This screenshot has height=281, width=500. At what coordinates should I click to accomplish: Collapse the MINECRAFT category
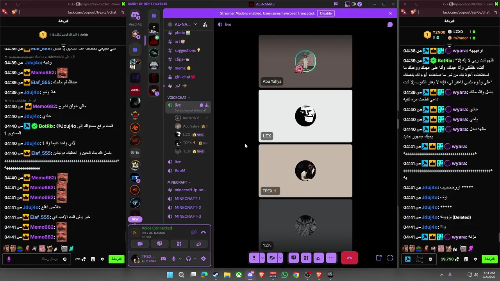click(x=179, y=182)
